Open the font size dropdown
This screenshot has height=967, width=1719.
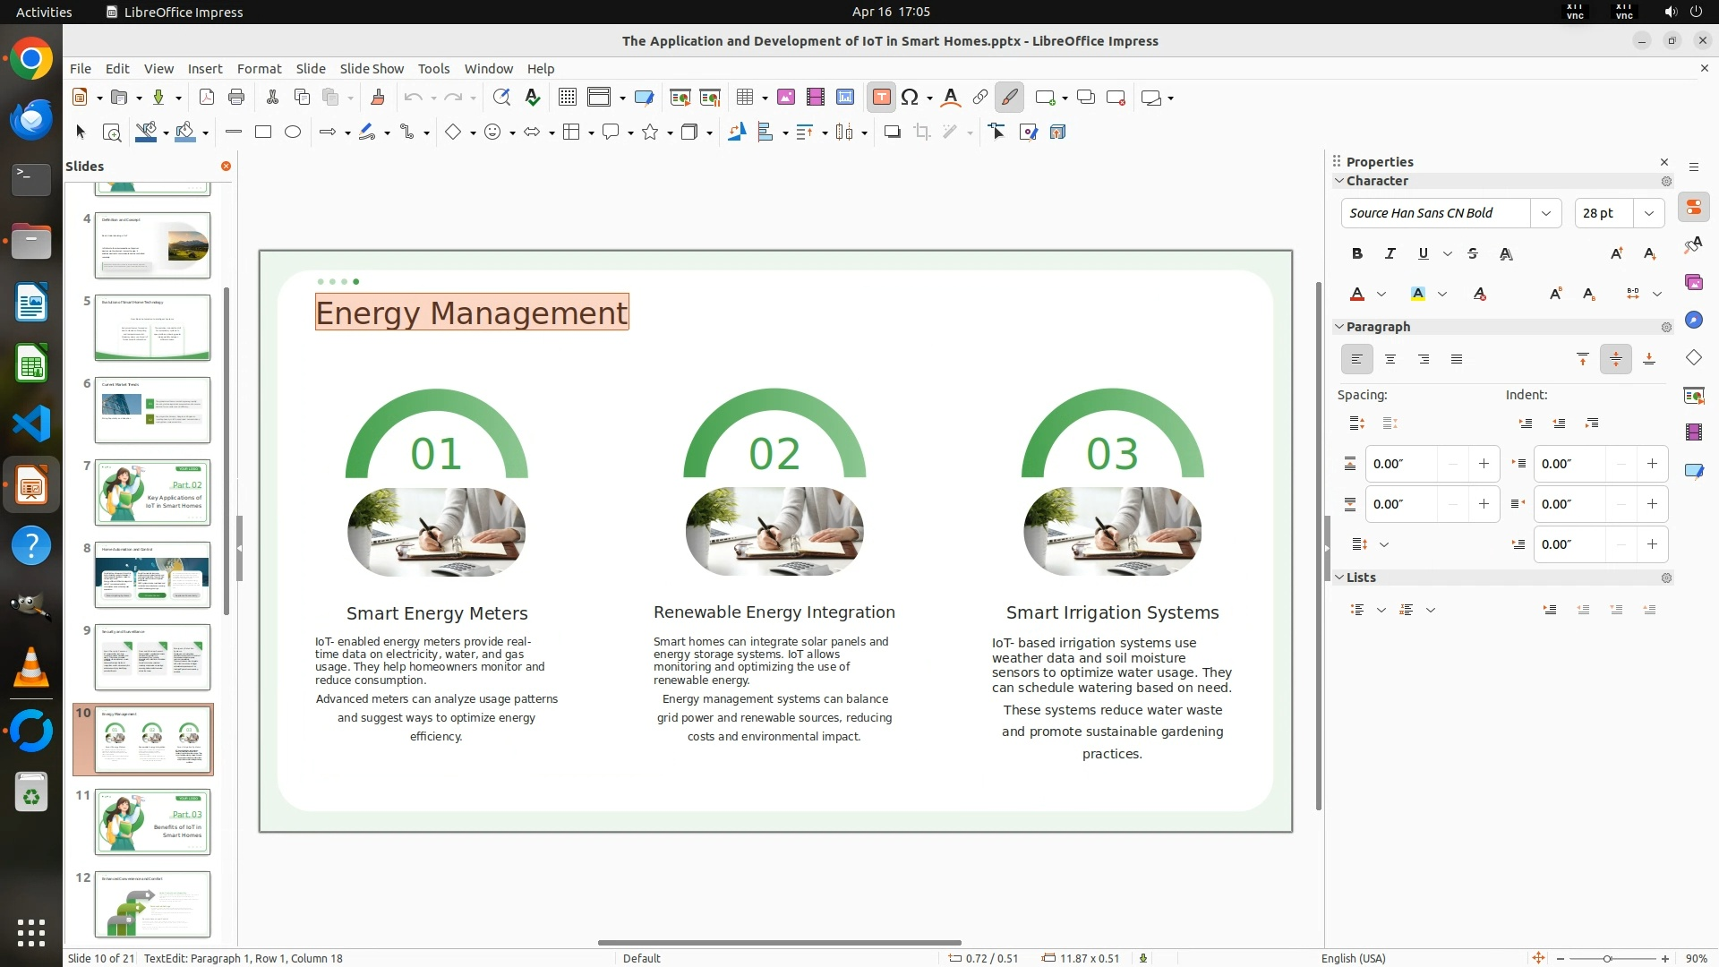pos(1648,213)
